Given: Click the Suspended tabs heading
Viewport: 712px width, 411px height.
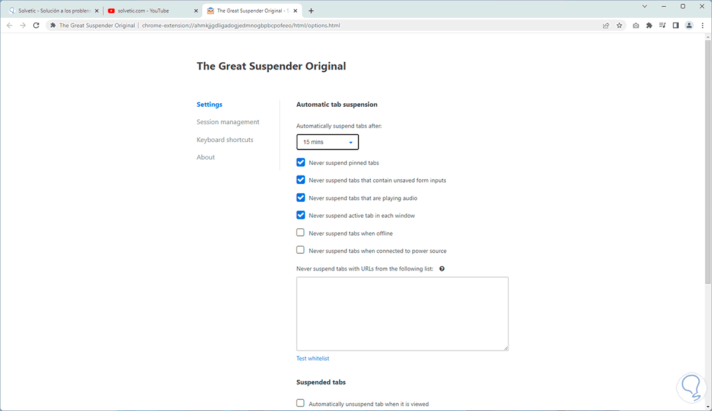Looking at the screenshot, I should click(321, 383).
